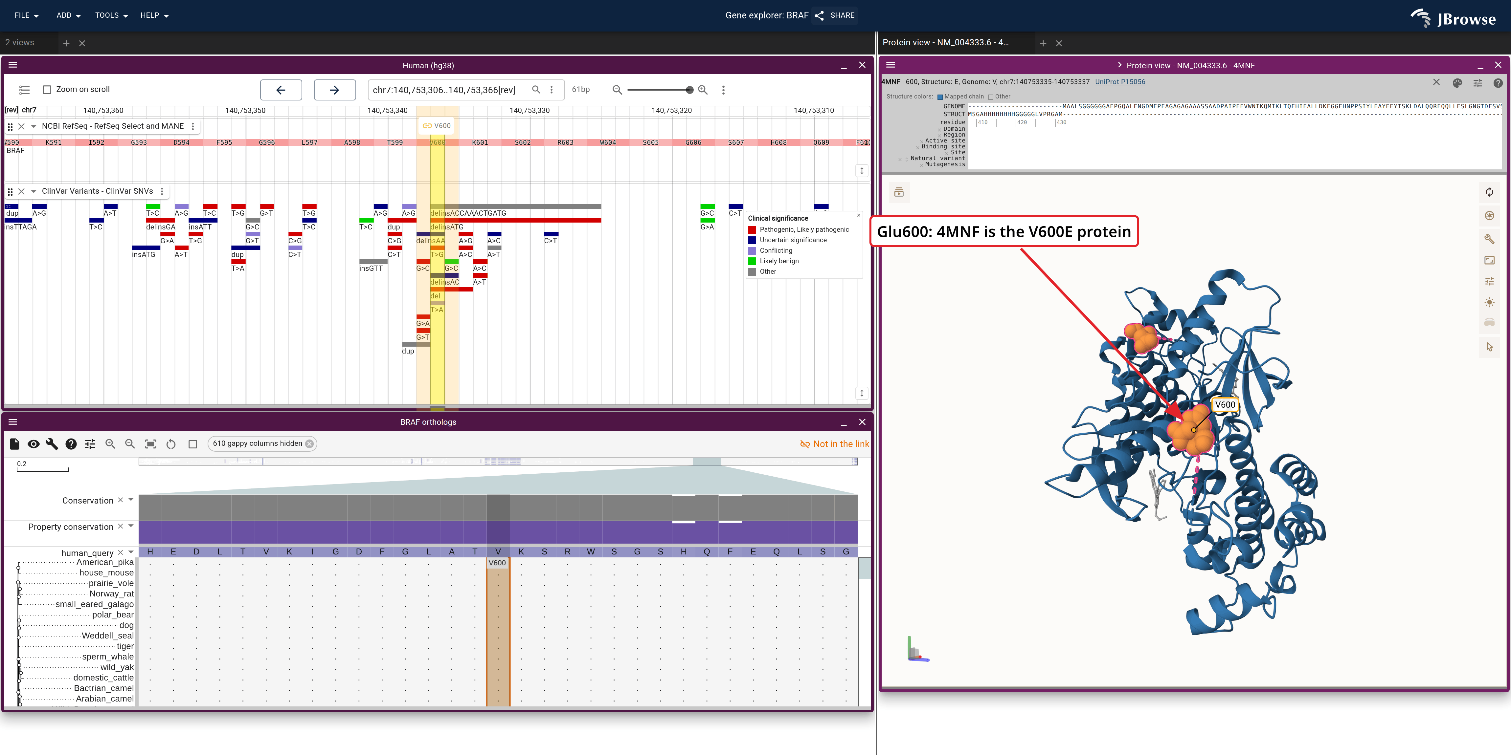
Task: Toggle the Mapped chain structure color checkbox
Action: coord(940,97)
